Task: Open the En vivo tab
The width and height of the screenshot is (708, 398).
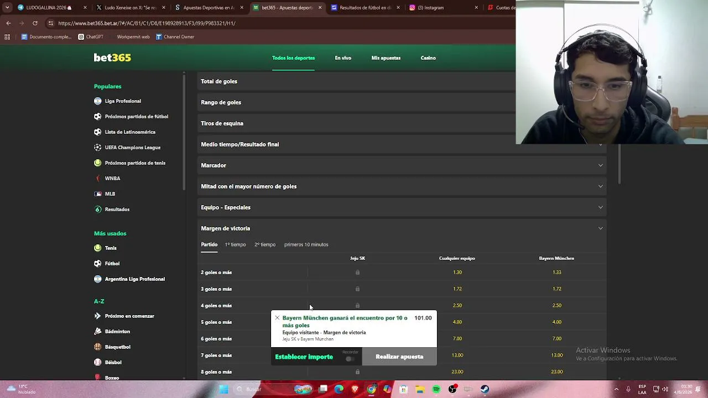Action: [343, 57]
